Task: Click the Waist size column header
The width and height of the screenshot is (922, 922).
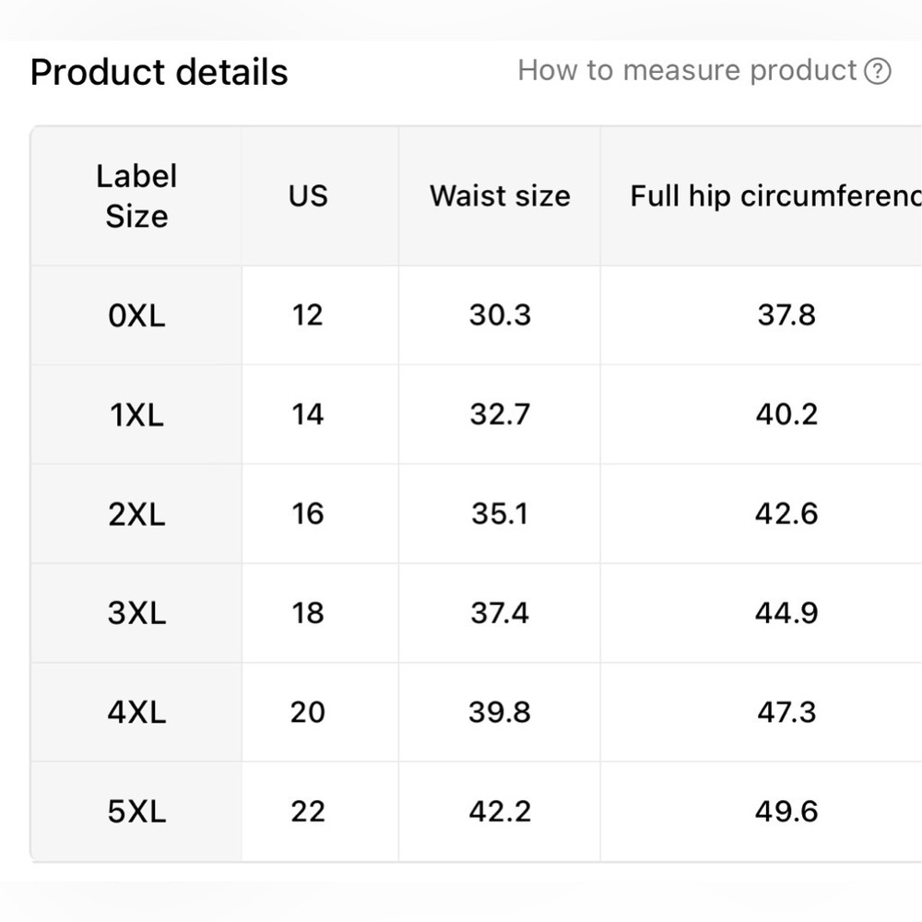Action: tap(500, 195)
